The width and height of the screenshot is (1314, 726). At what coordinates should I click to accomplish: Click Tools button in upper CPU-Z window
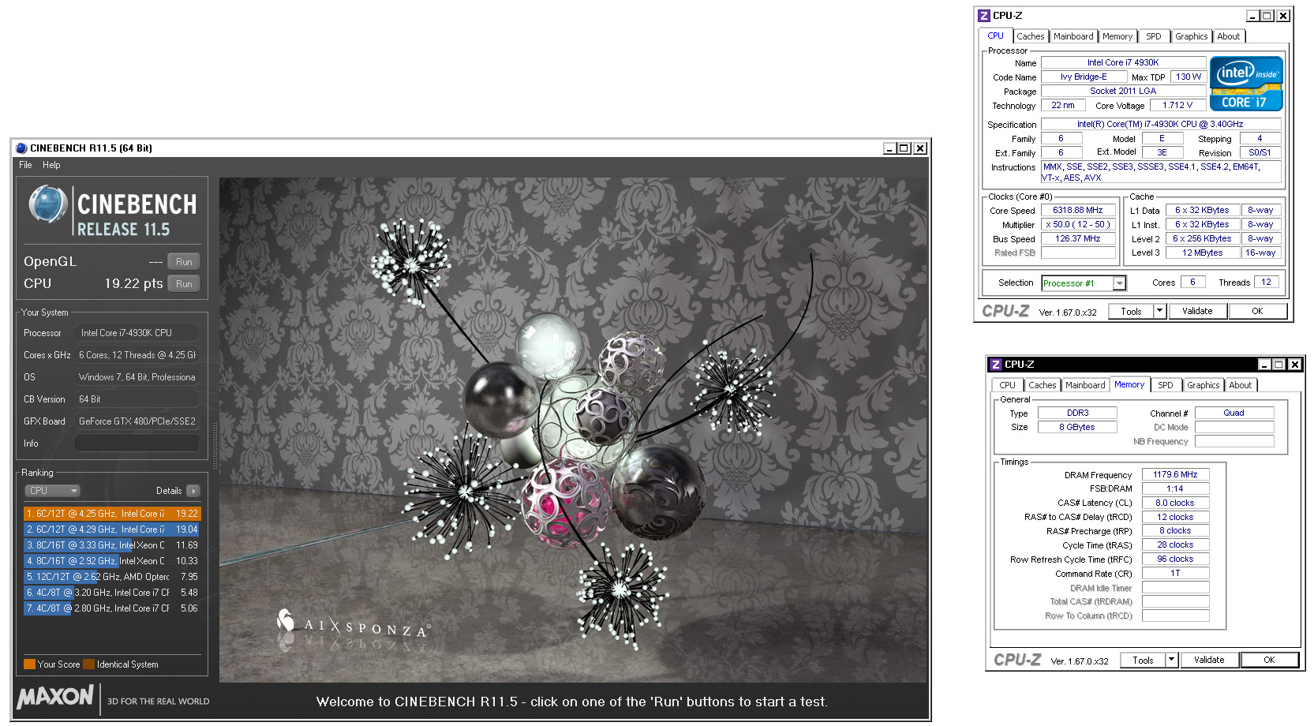point(1131,312)
